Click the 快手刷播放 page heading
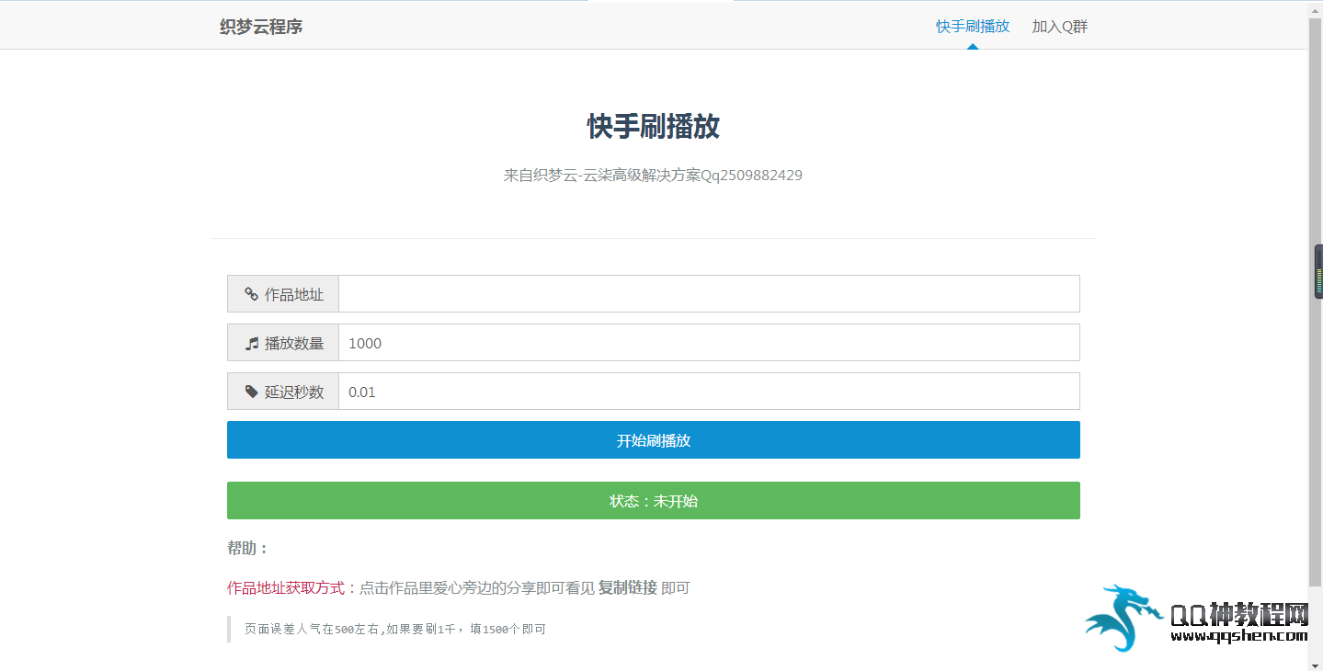1323x671 pixels. [654, 127]
